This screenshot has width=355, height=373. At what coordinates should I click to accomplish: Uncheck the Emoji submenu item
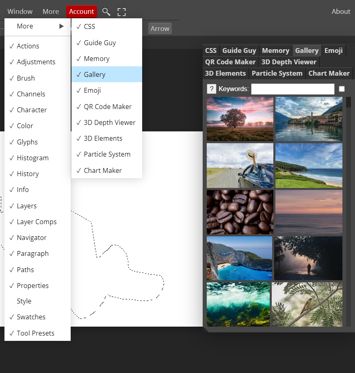pyautogui.click(x=92, y=90)
